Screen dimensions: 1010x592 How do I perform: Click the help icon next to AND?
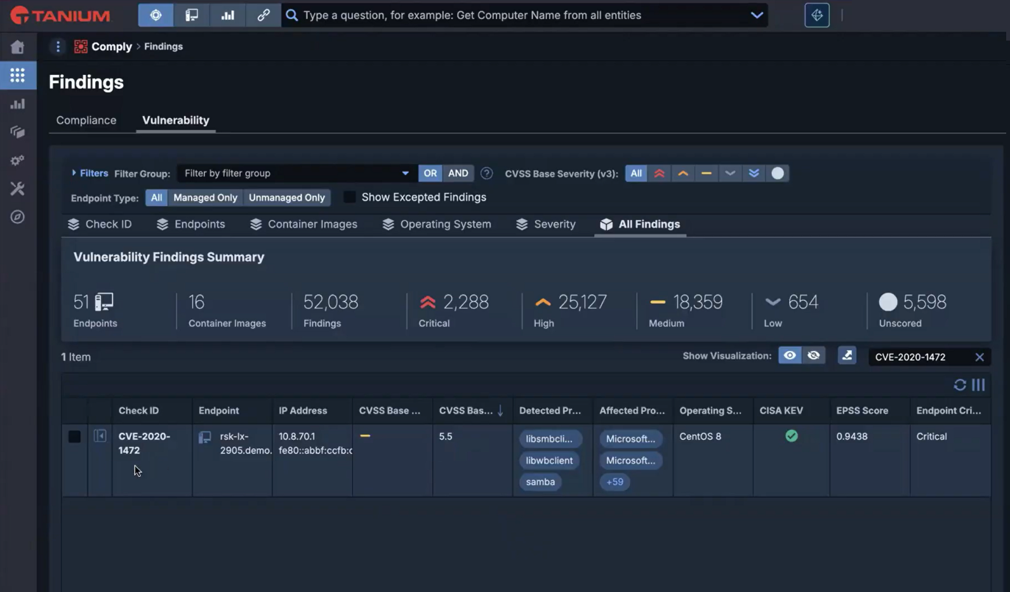click(x=486, y=173)
